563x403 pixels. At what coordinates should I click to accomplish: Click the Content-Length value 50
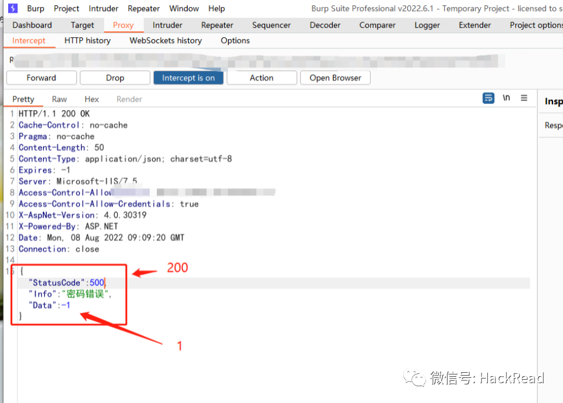click(99, 147)
